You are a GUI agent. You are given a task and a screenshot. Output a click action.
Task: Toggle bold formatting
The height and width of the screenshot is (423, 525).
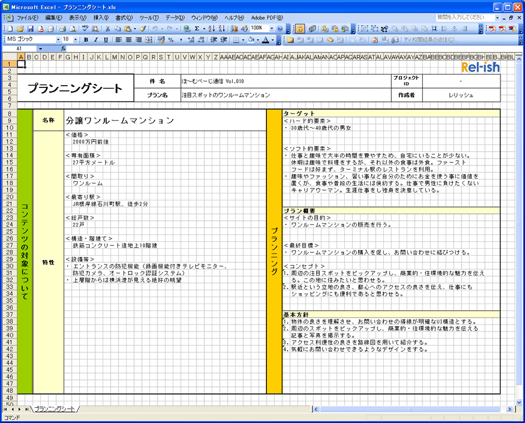[x=86, y=40]
